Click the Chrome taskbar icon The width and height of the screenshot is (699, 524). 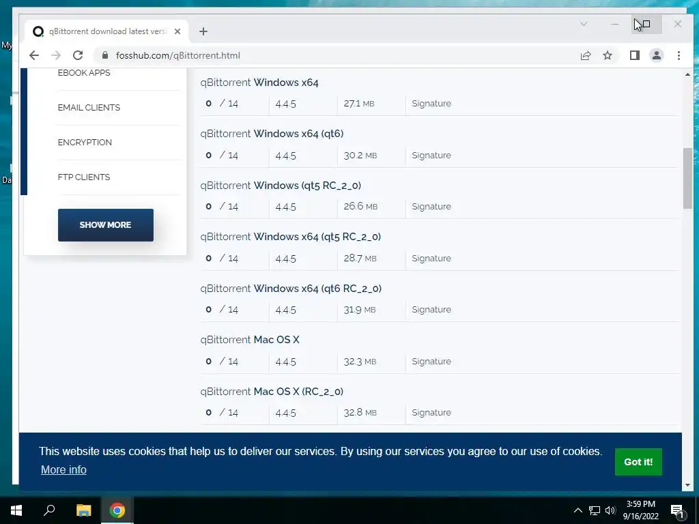117,510
